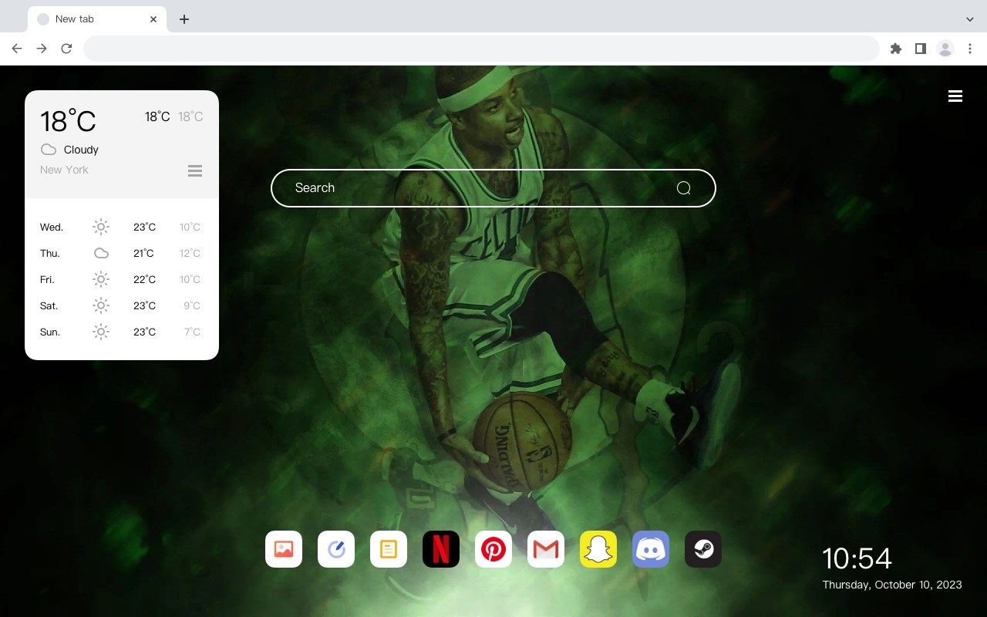
Task: Click the Cloudy condition text
Action: (81, 150)
